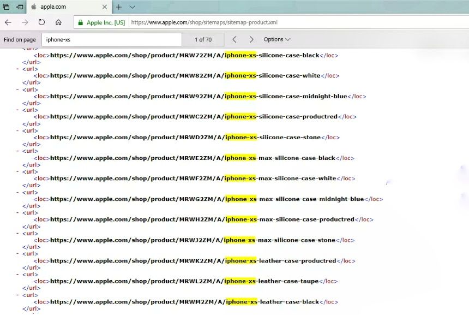469x315 pixels.
Task: Switch to the apple.com tab
Action: pos(69,7)
